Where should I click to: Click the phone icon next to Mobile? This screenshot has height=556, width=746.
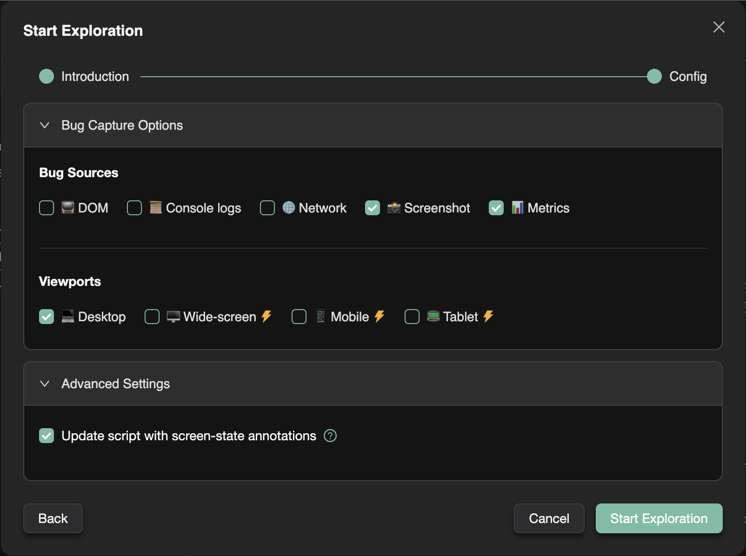point(320,317)
